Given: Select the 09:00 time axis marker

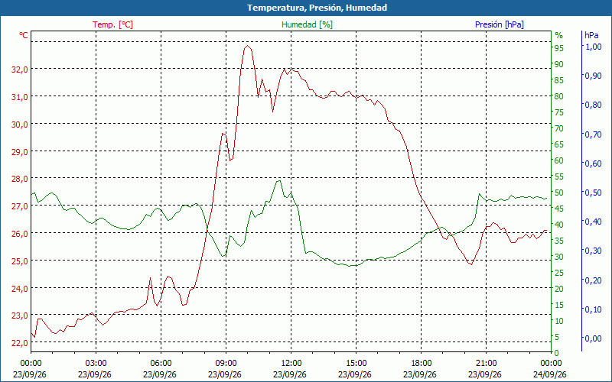Looking at the screenshot, I should (226, 364).
